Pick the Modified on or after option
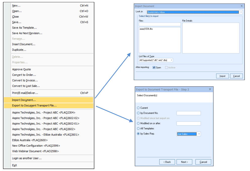 138,124
